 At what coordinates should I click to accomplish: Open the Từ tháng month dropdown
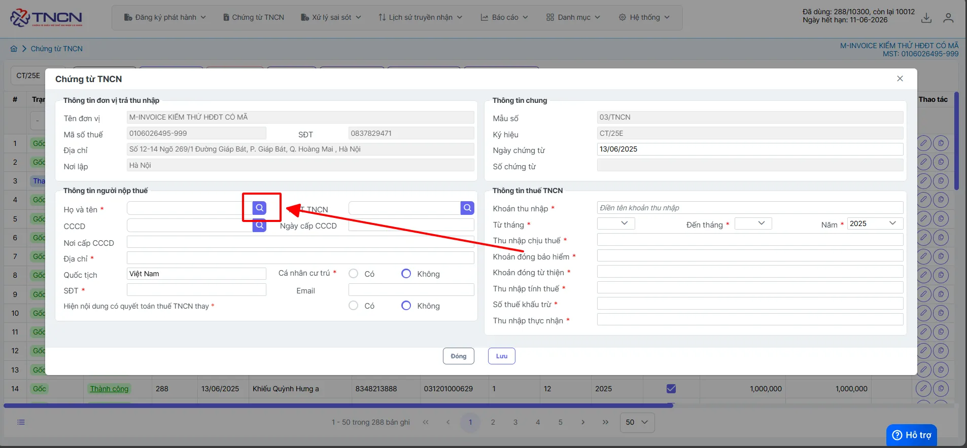click(x=616, y=223)
